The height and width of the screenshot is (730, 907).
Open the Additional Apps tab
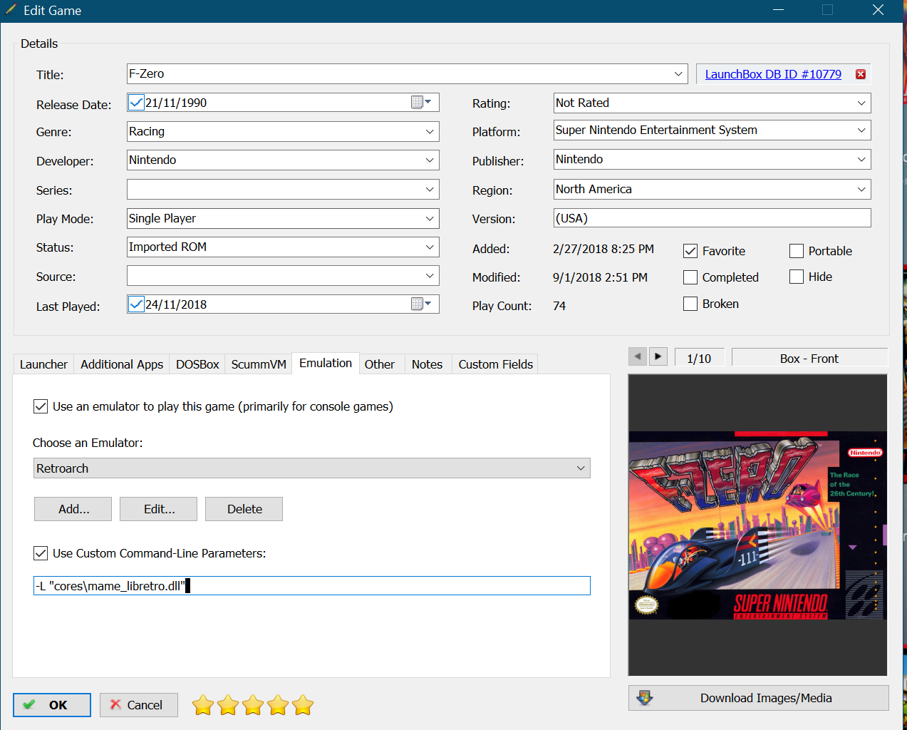tap(122, 364)
